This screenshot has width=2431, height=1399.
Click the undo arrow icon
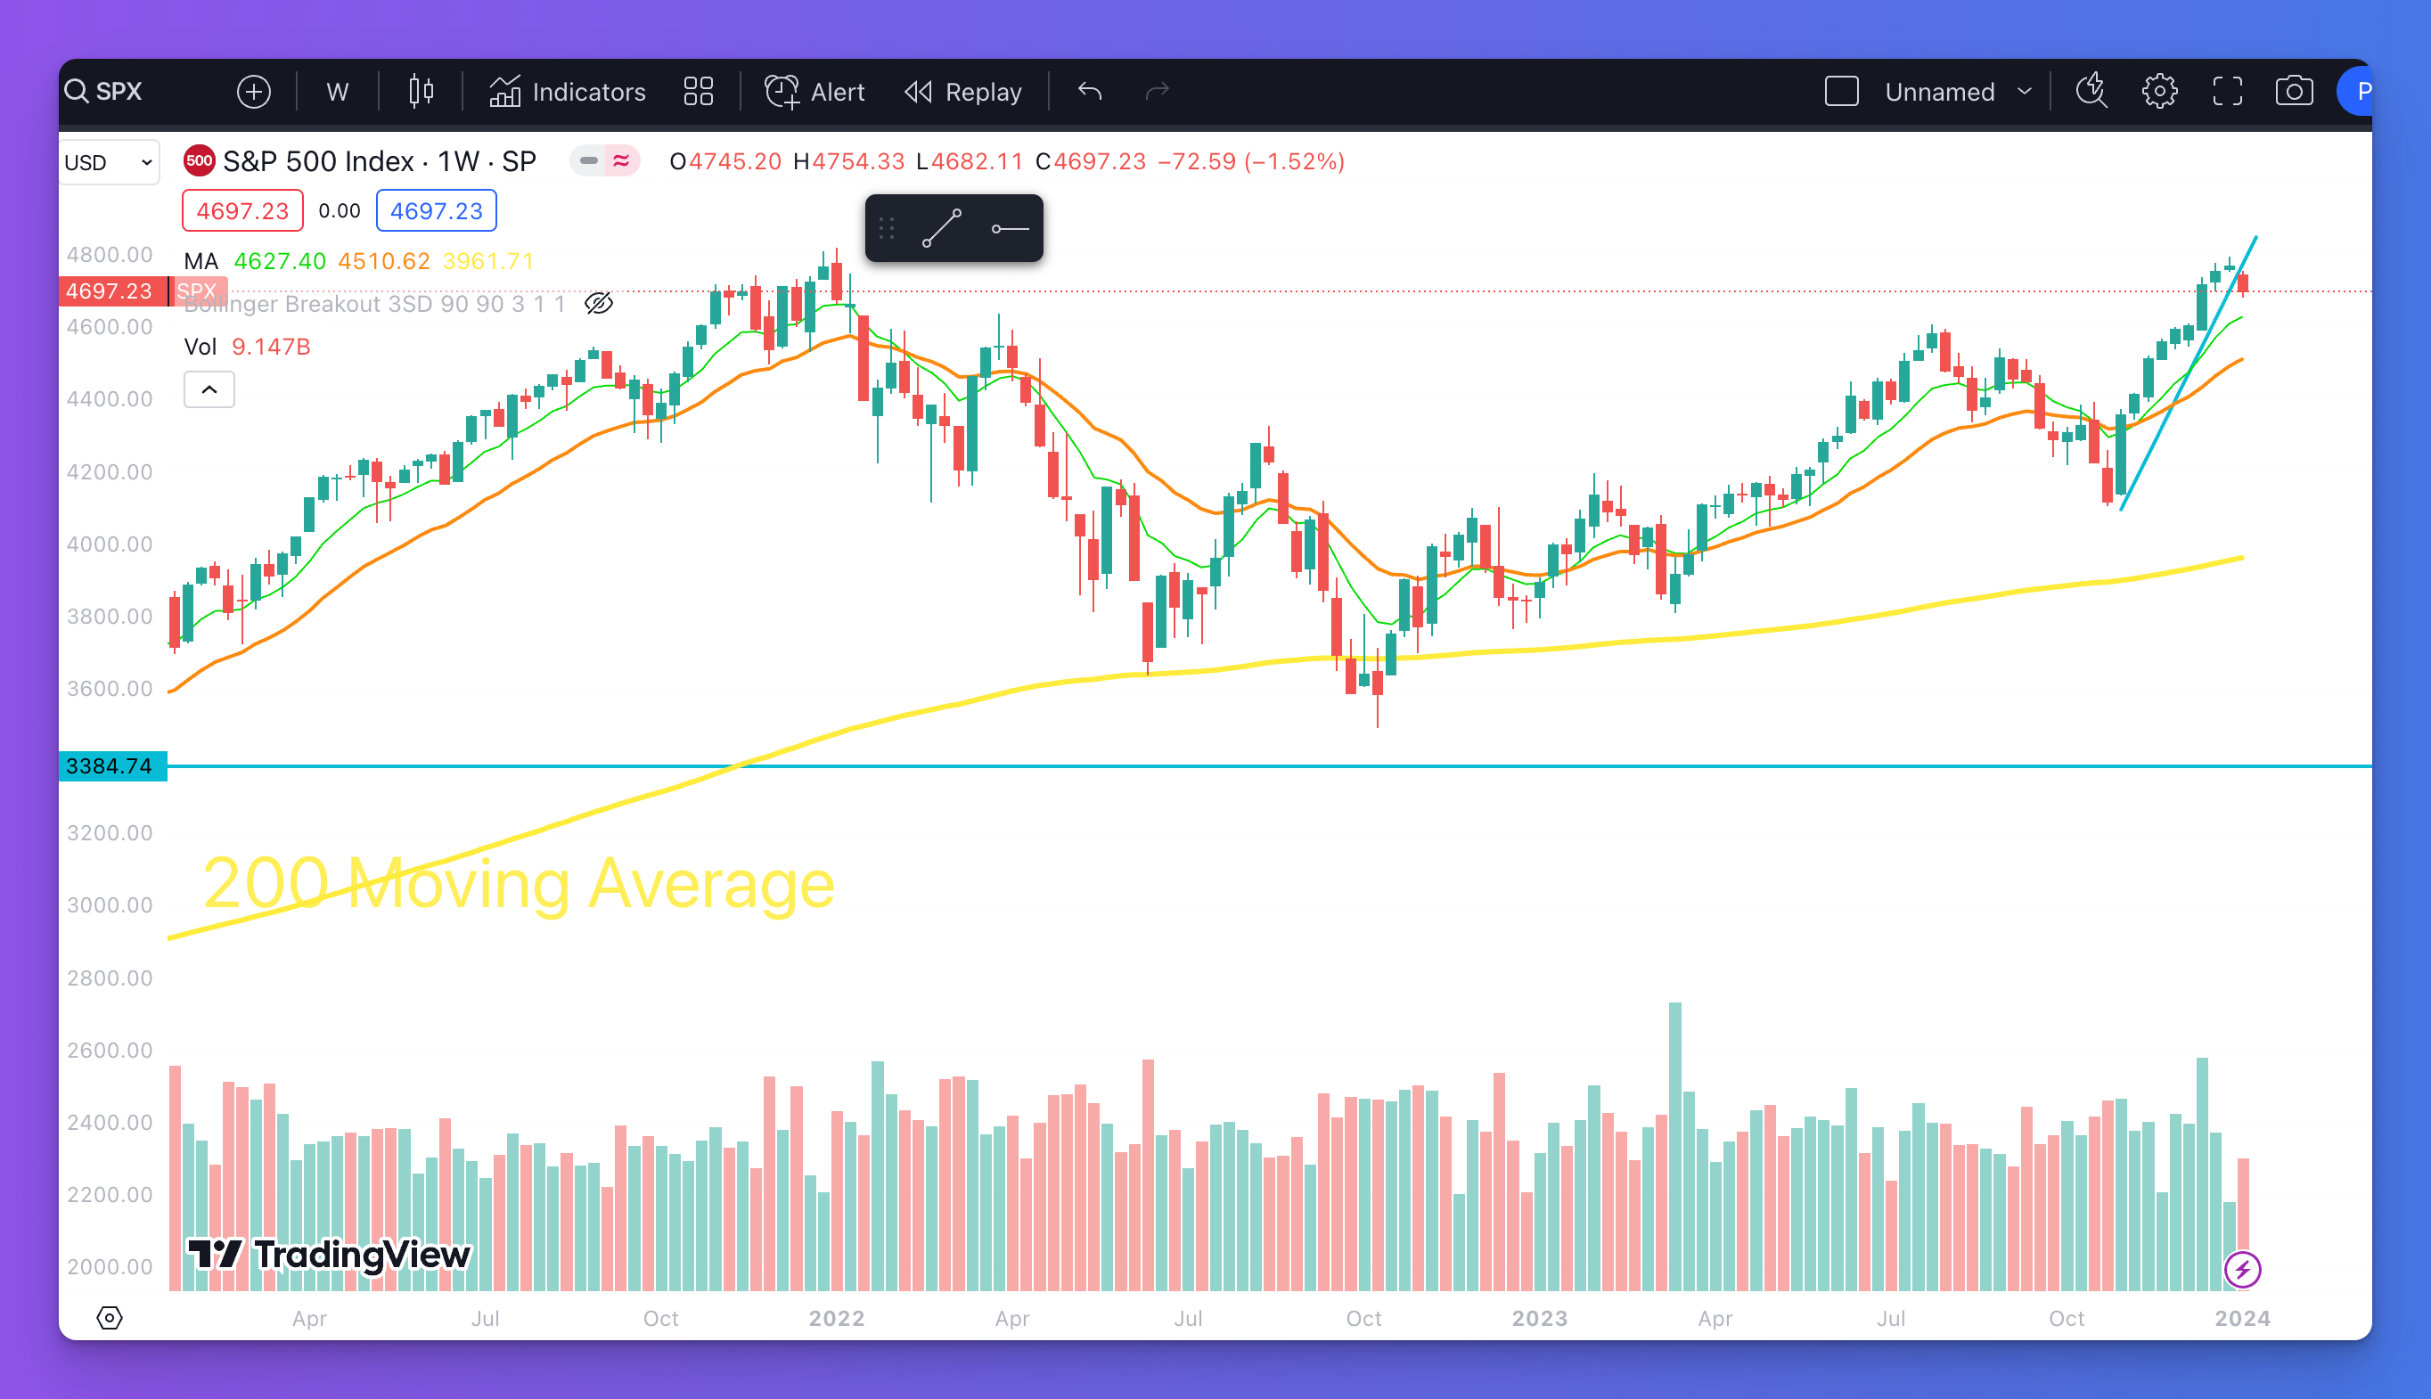click(1090, 93)
